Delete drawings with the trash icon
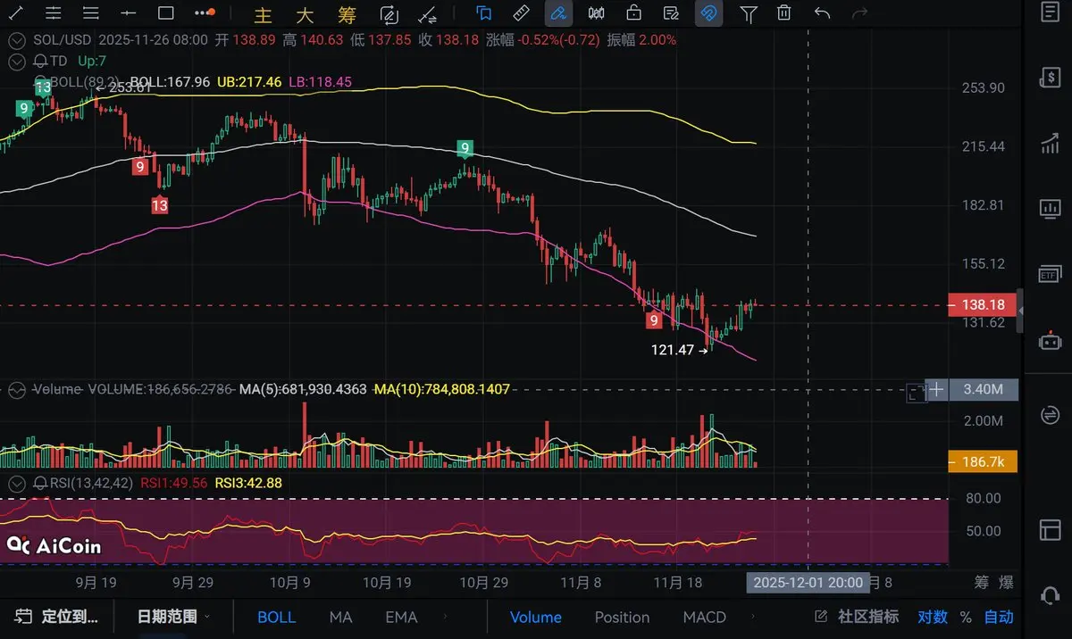Screen dimensions: 1072x639 [784, 13]
